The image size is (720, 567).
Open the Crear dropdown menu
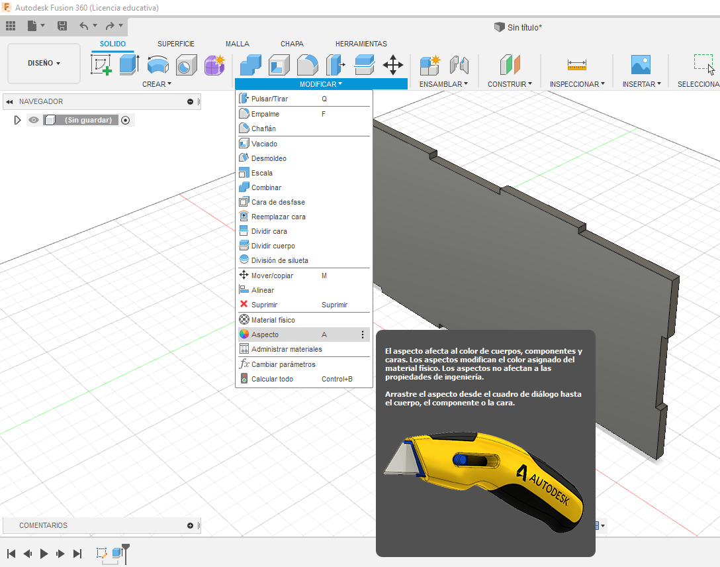pyautogui.click(x=157, y=84)
